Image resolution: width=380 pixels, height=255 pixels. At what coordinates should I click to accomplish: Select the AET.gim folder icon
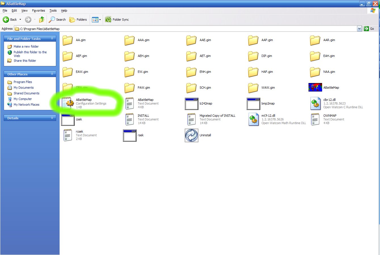click(x=191, y=56)
